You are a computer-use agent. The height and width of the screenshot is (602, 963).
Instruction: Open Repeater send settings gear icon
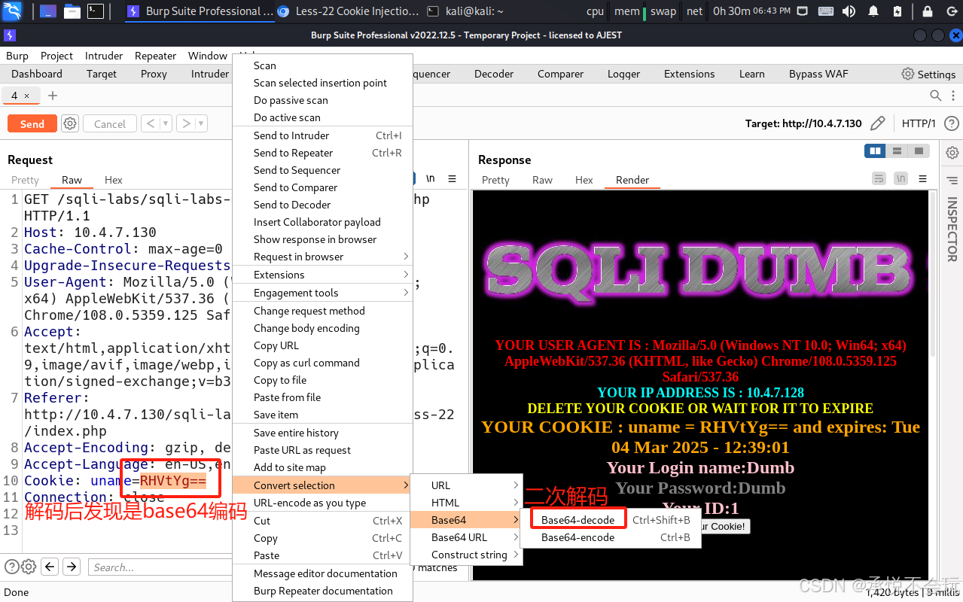coord(70,123)
